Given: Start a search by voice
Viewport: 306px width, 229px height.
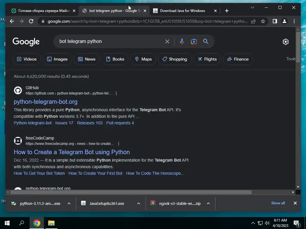Looking at the screenshot, I should (x=182, y=41).
